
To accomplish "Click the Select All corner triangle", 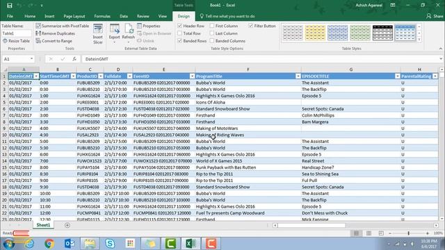I will coord(5,69).
